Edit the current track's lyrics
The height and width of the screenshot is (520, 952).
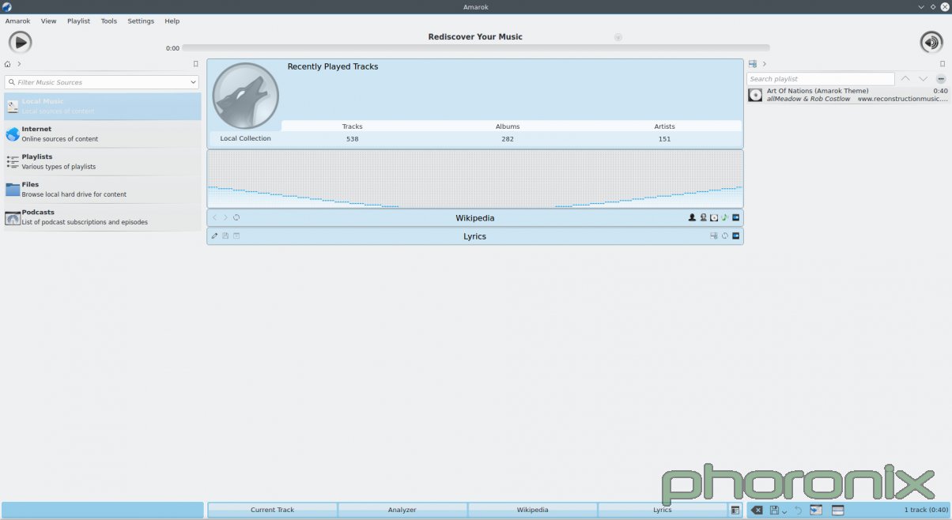point(214,236)
